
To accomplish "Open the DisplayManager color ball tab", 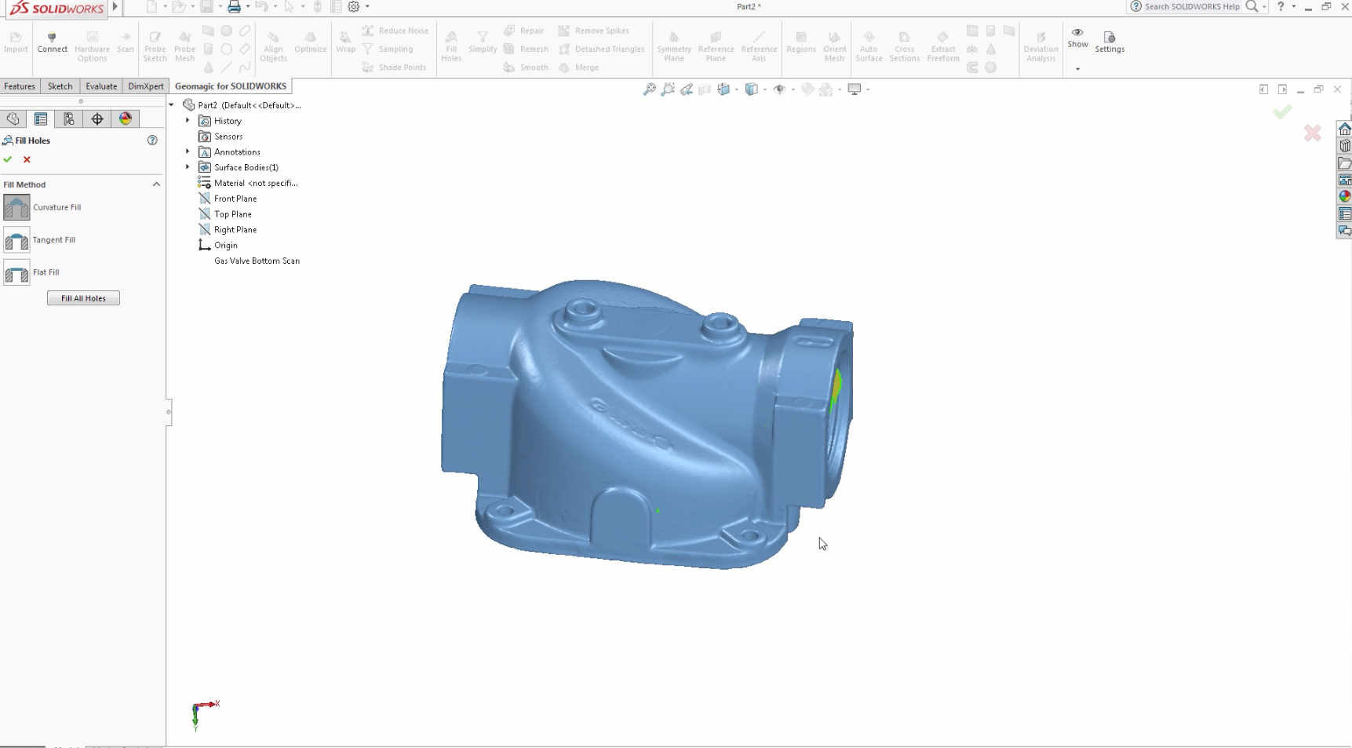I will (126, 119).
